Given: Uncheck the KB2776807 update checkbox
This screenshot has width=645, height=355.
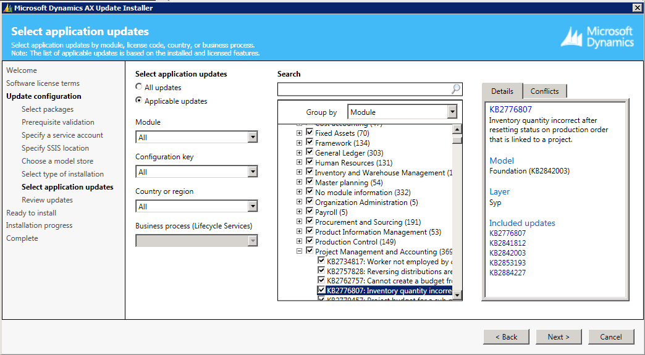Looking at the screenshot, I should tap(321, 290).
